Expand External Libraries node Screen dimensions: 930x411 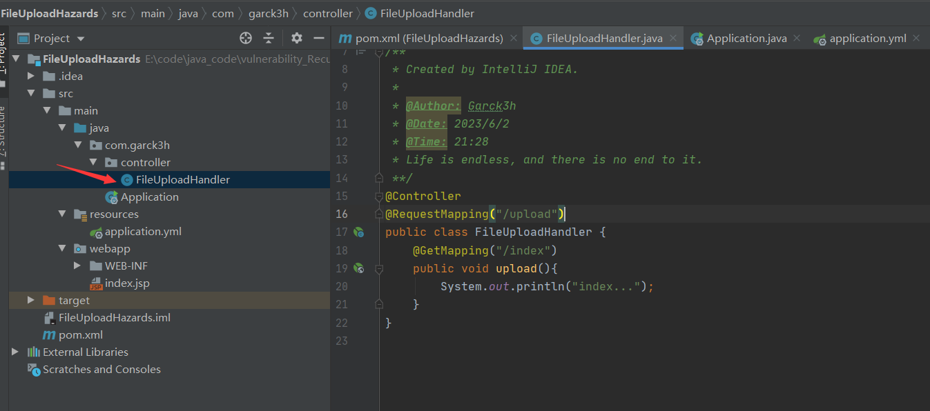(16, 352)
